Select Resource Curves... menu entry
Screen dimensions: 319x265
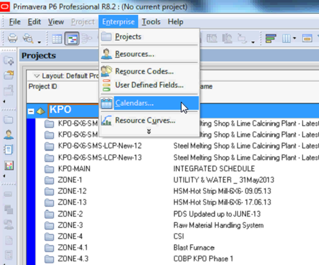click(149, 120)
